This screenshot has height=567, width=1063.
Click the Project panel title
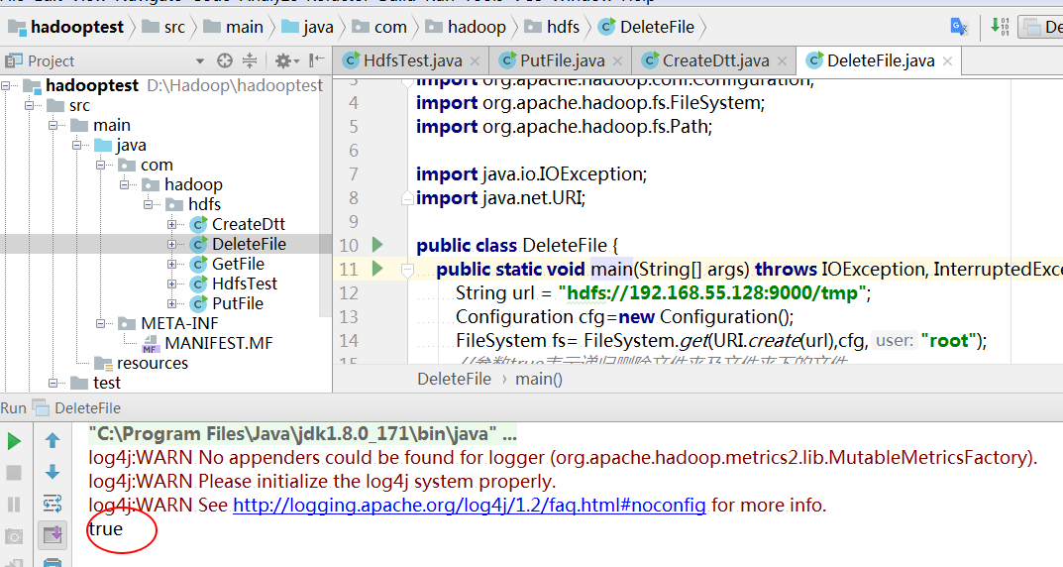(51, 61)
